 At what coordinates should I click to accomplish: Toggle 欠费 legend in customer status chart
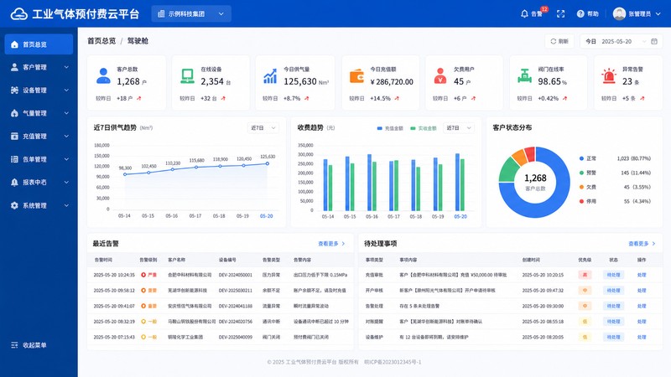(588, 187)
